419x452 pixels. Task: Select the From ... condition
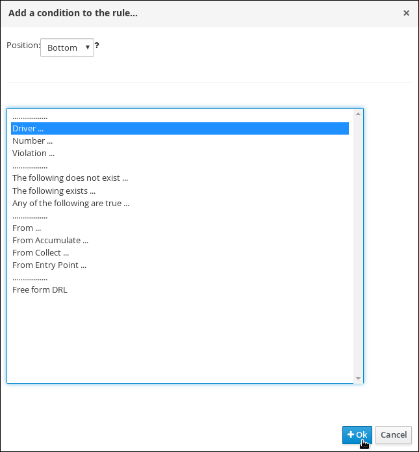tap(27, 228)
